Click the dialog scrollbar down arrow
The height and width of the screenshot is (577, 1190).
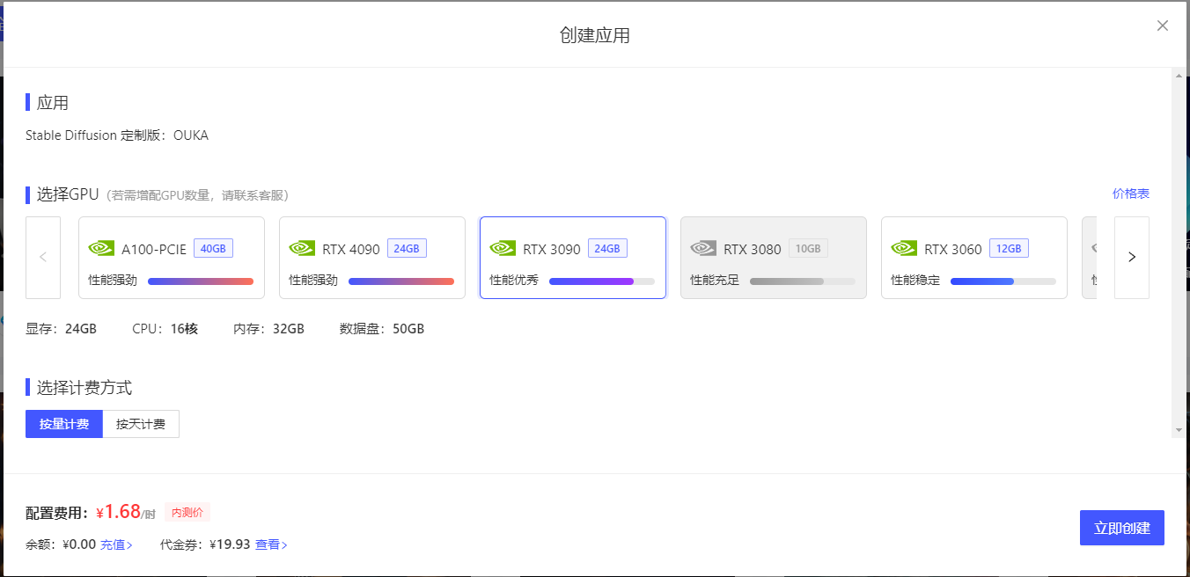[x=1179, y=430]
